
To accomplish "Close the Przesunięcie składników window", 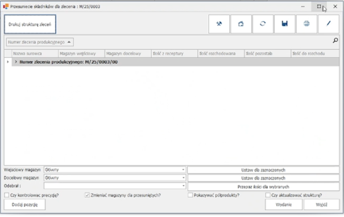I will [335, 7].
